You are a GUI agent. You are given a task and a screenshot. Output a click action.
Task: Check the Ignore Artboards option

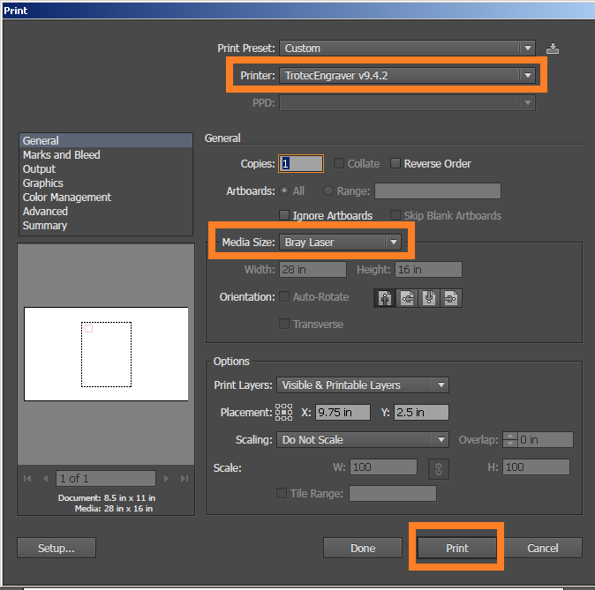(284, 215)
